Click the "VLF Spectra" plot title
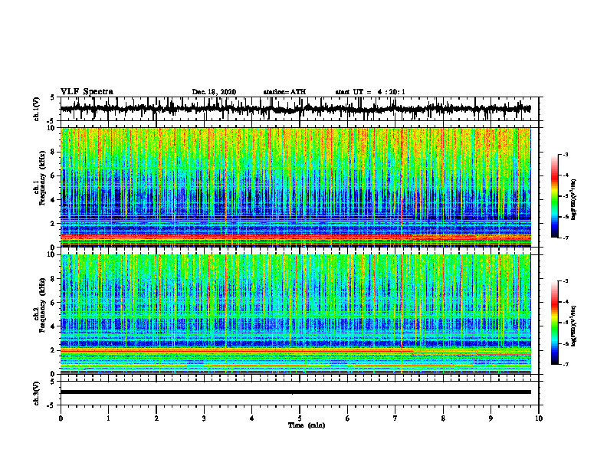 pos(87,91)
